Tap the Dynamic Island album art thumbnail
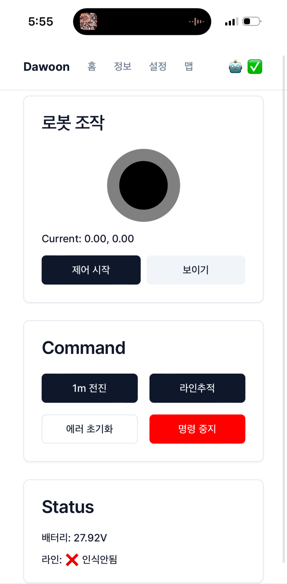 click(88, 22)
